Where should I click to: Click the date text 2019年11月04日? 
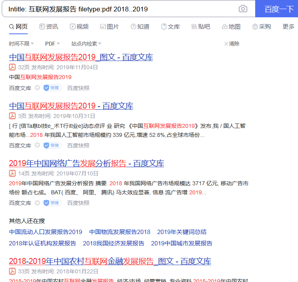tap(77, 67)
